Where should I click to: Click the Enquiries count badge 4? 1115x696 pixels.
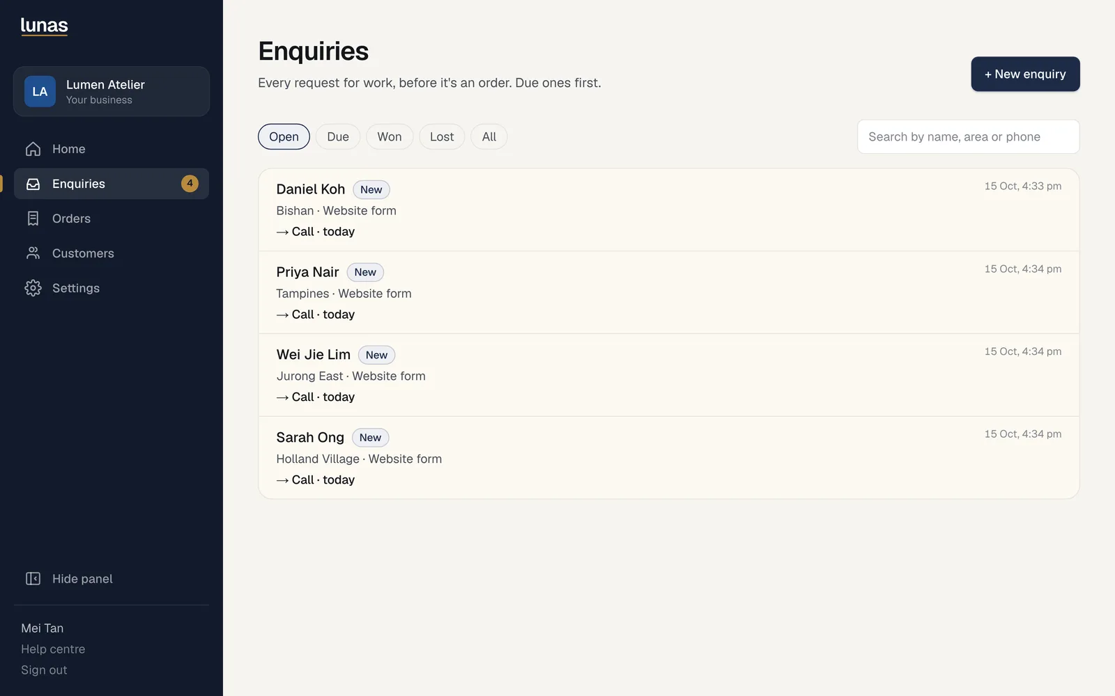[x=190, y=184]
